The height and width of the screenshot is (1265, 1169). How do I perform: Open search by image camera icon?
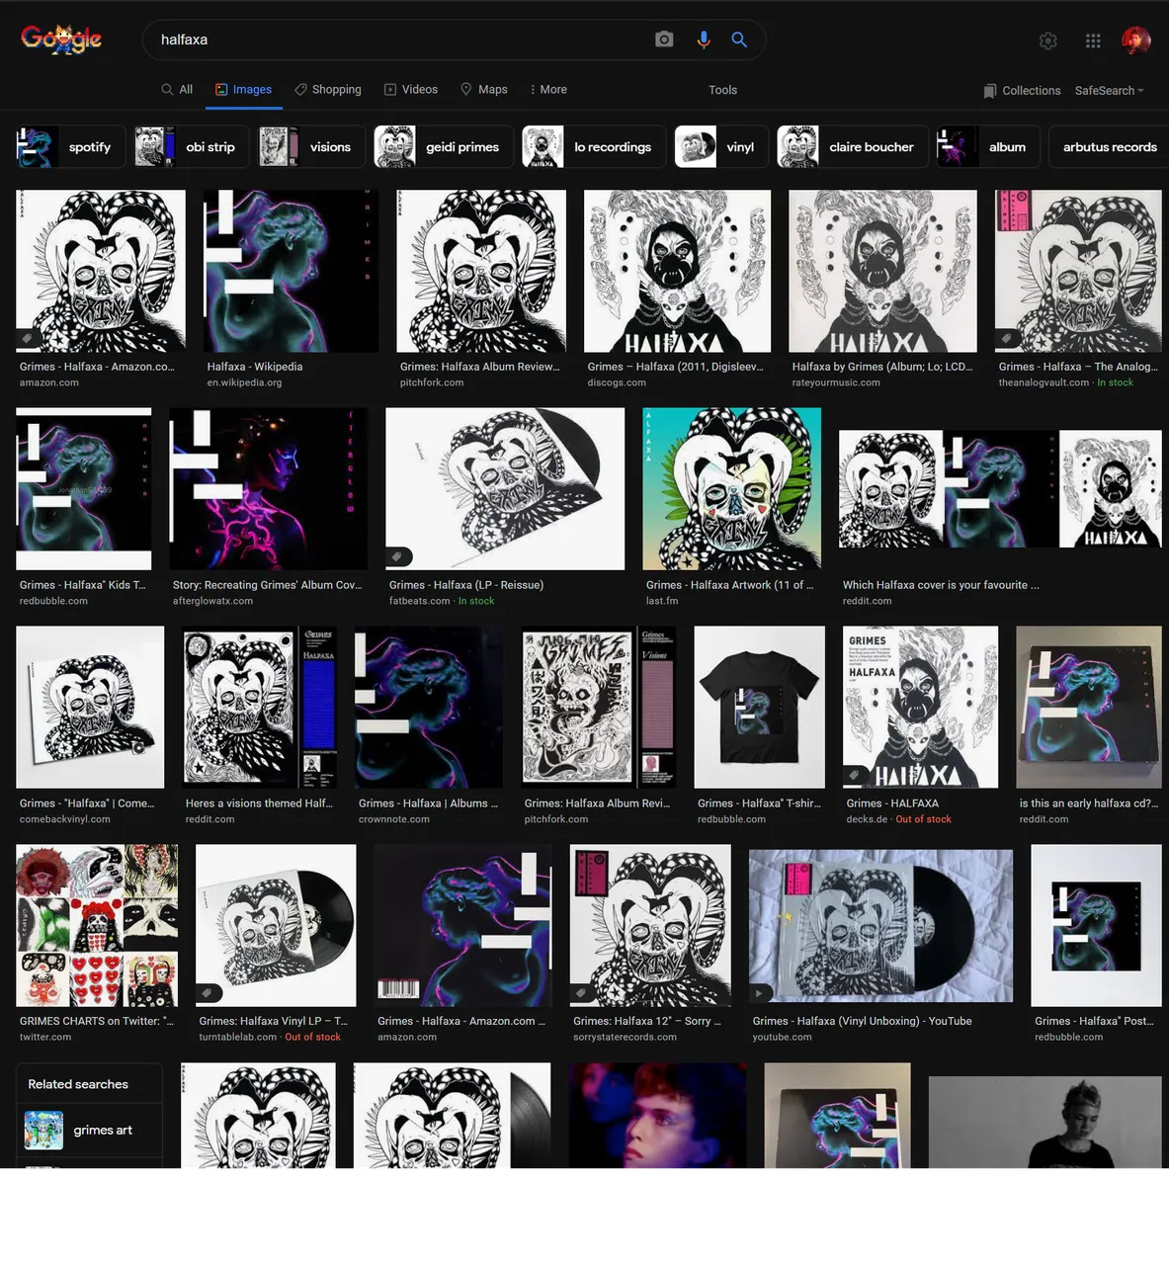[x=664, y=40]
